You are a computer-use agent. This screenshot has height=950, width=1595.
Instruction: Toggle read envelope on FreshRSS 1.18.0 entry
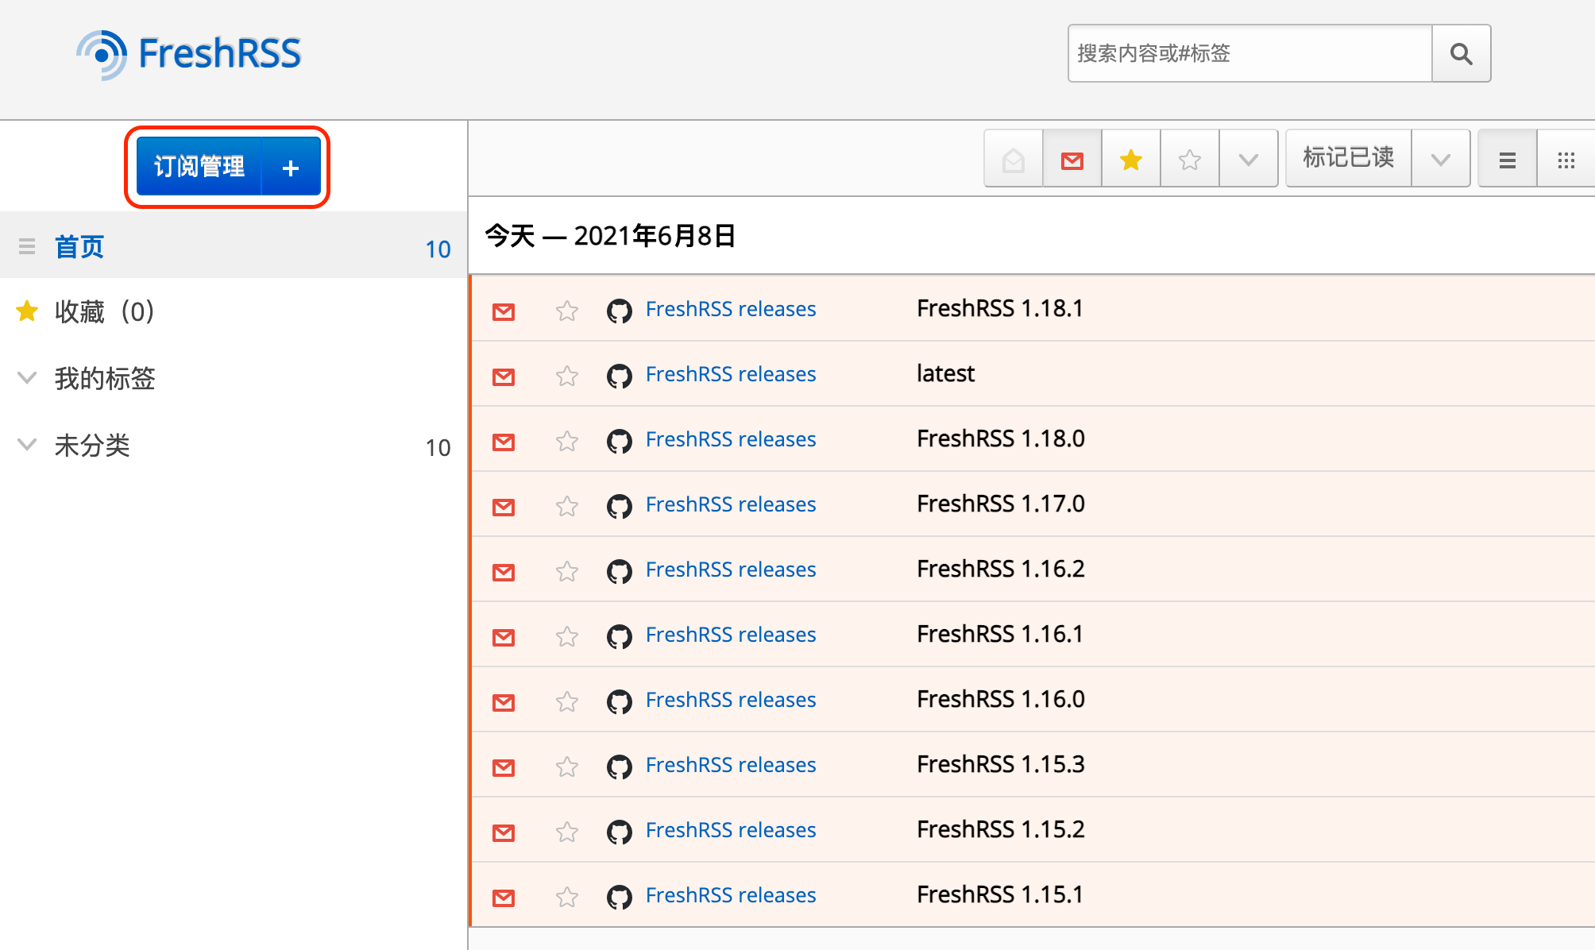[504, 442]
